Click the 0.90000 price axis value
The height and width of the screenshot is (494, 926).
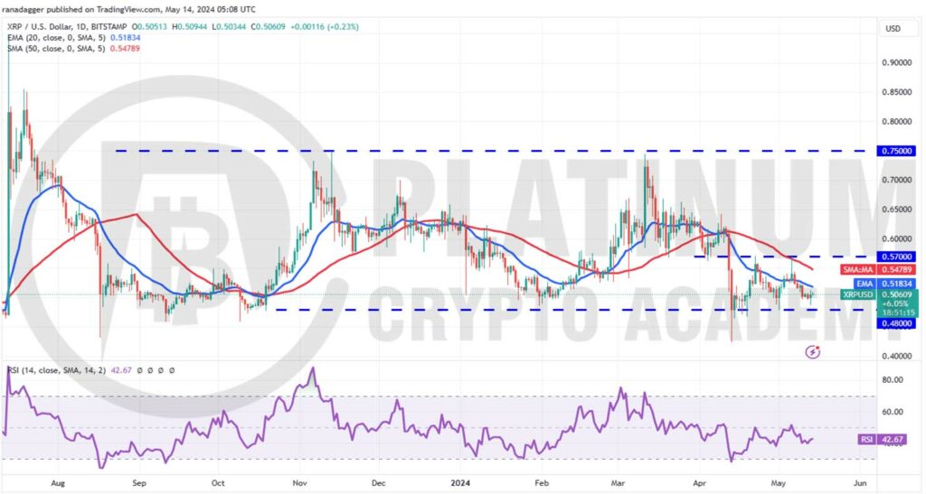pos(896,63)
